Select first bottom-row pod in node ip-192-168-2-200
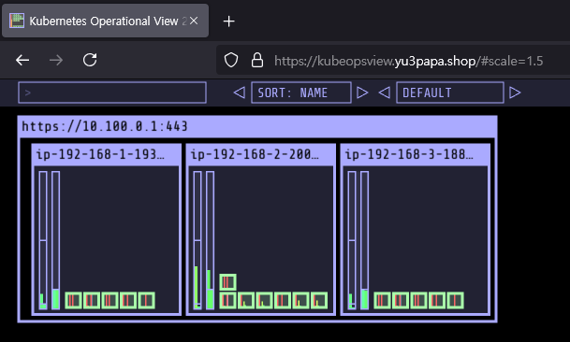 point(228,301)
